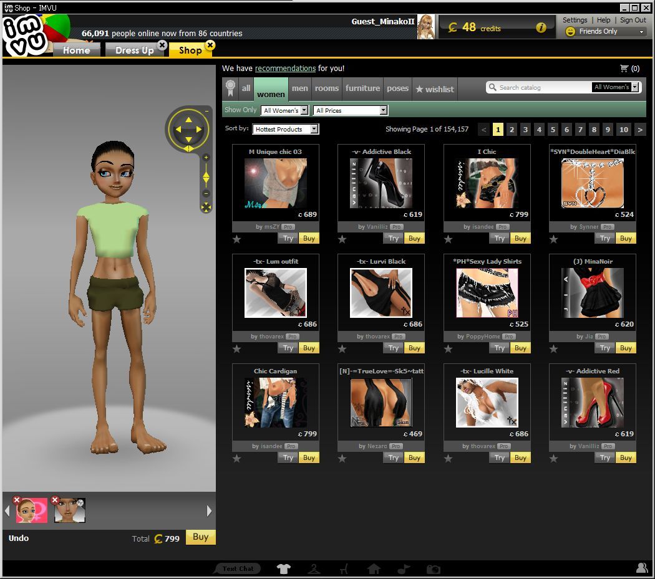Open Text Chat bubble
Viewport: 655px width, 579px height.
tap(238, 568)
